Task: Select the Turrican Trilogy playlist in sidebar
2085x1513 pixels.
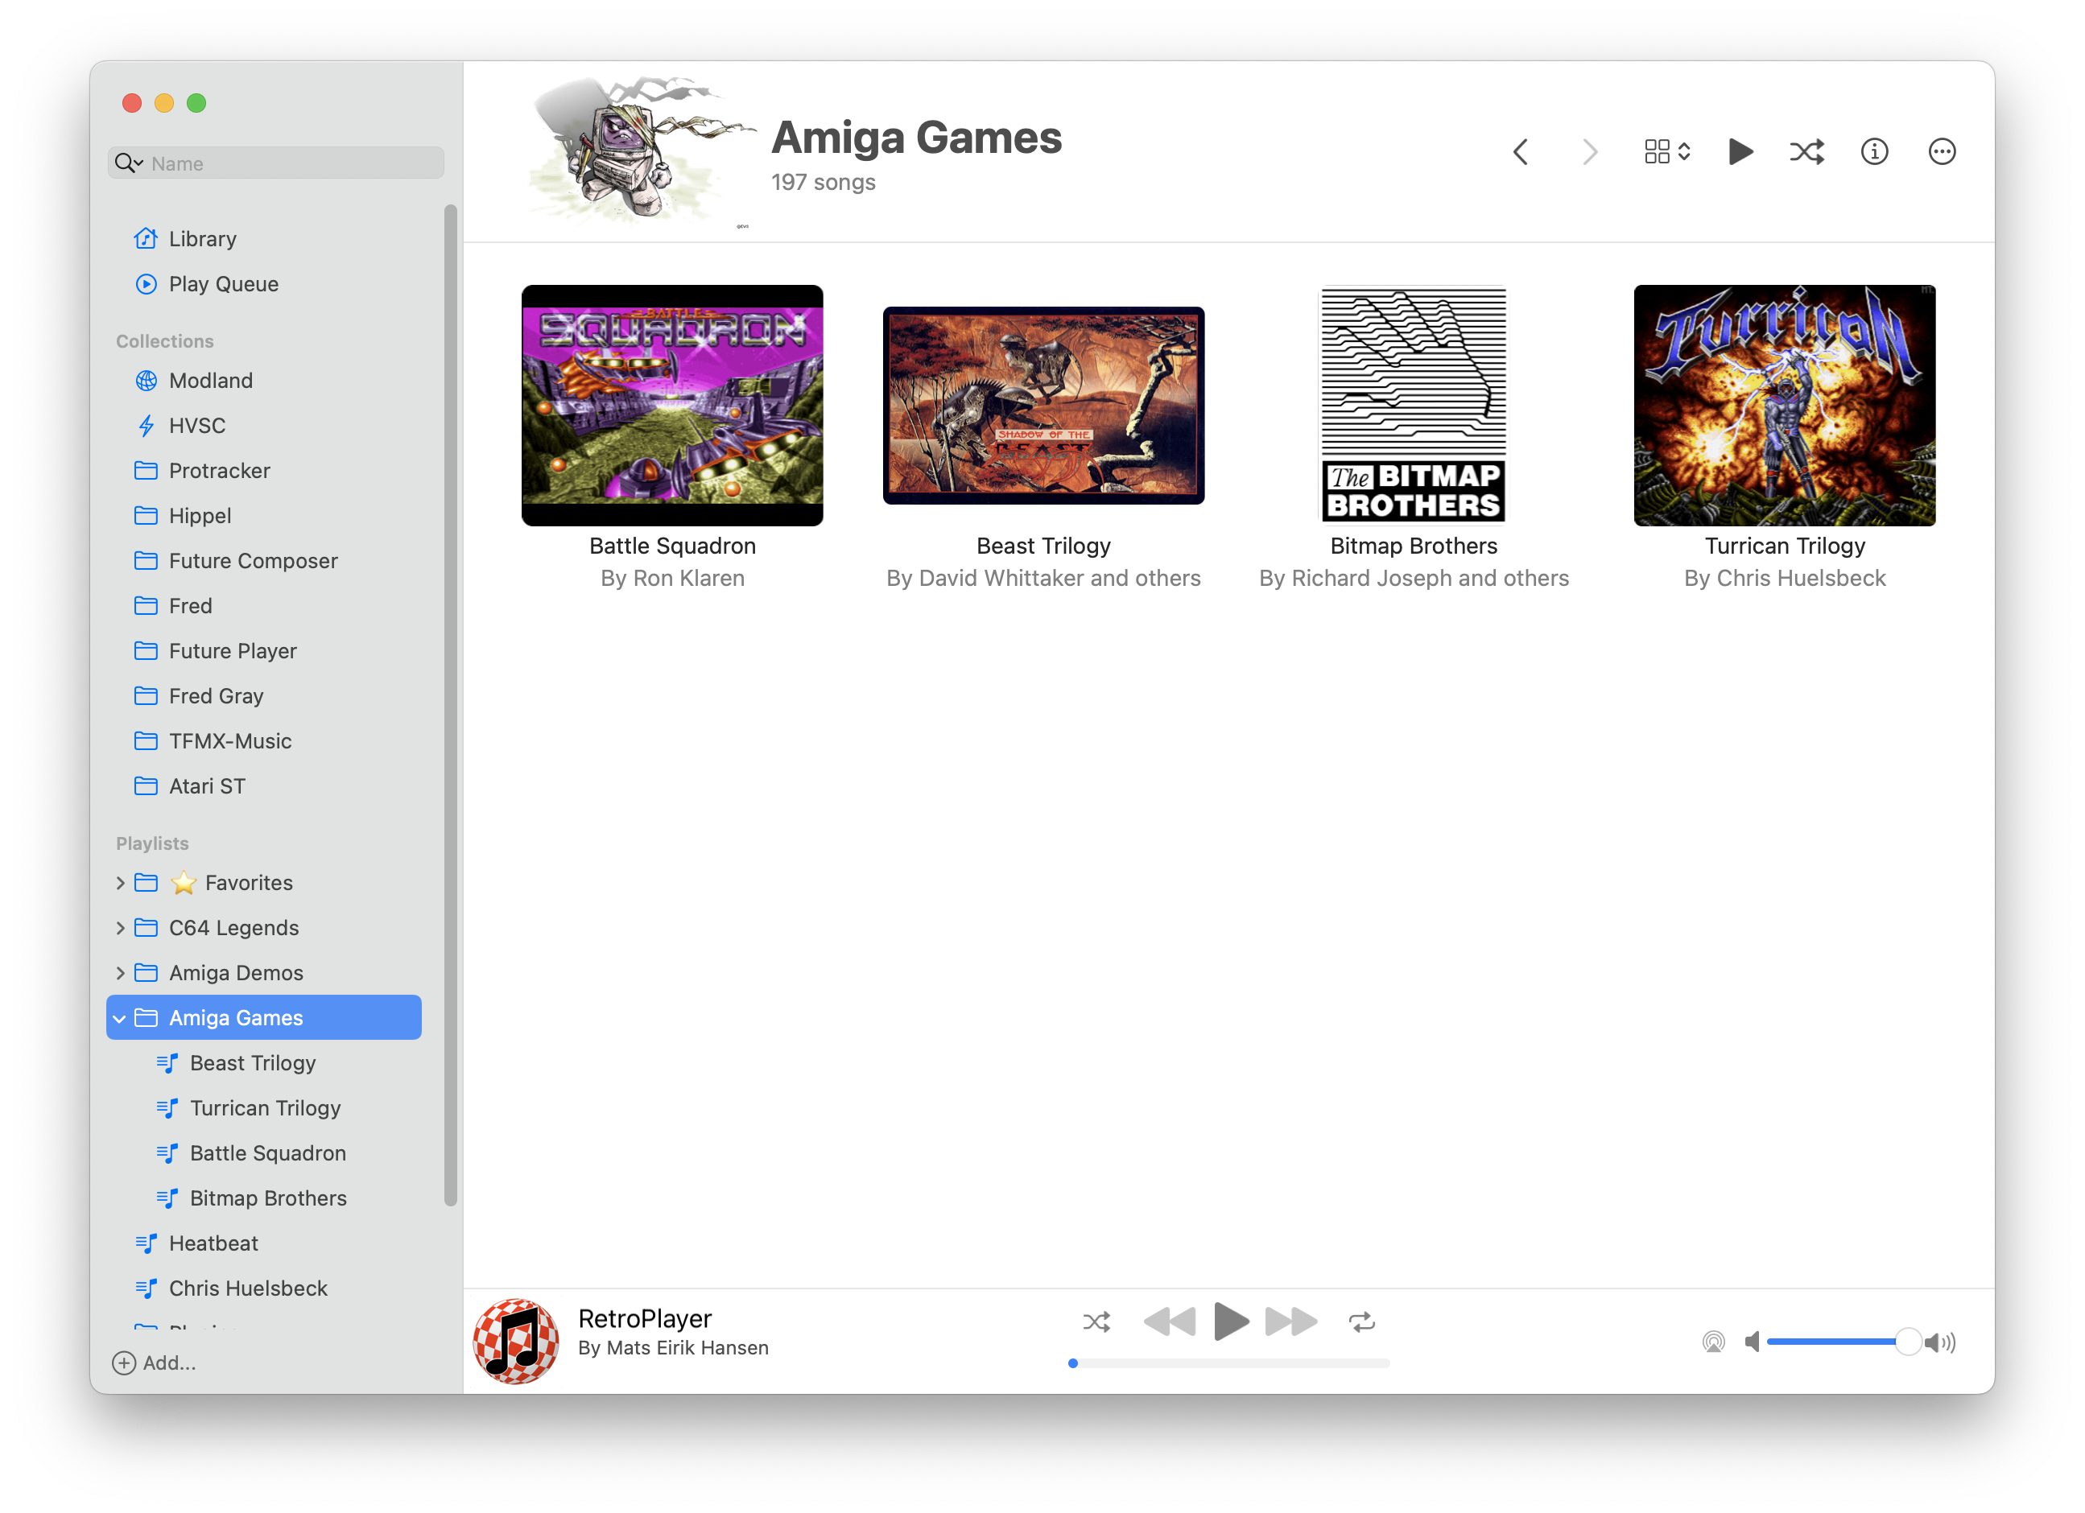Action: 265,1107
